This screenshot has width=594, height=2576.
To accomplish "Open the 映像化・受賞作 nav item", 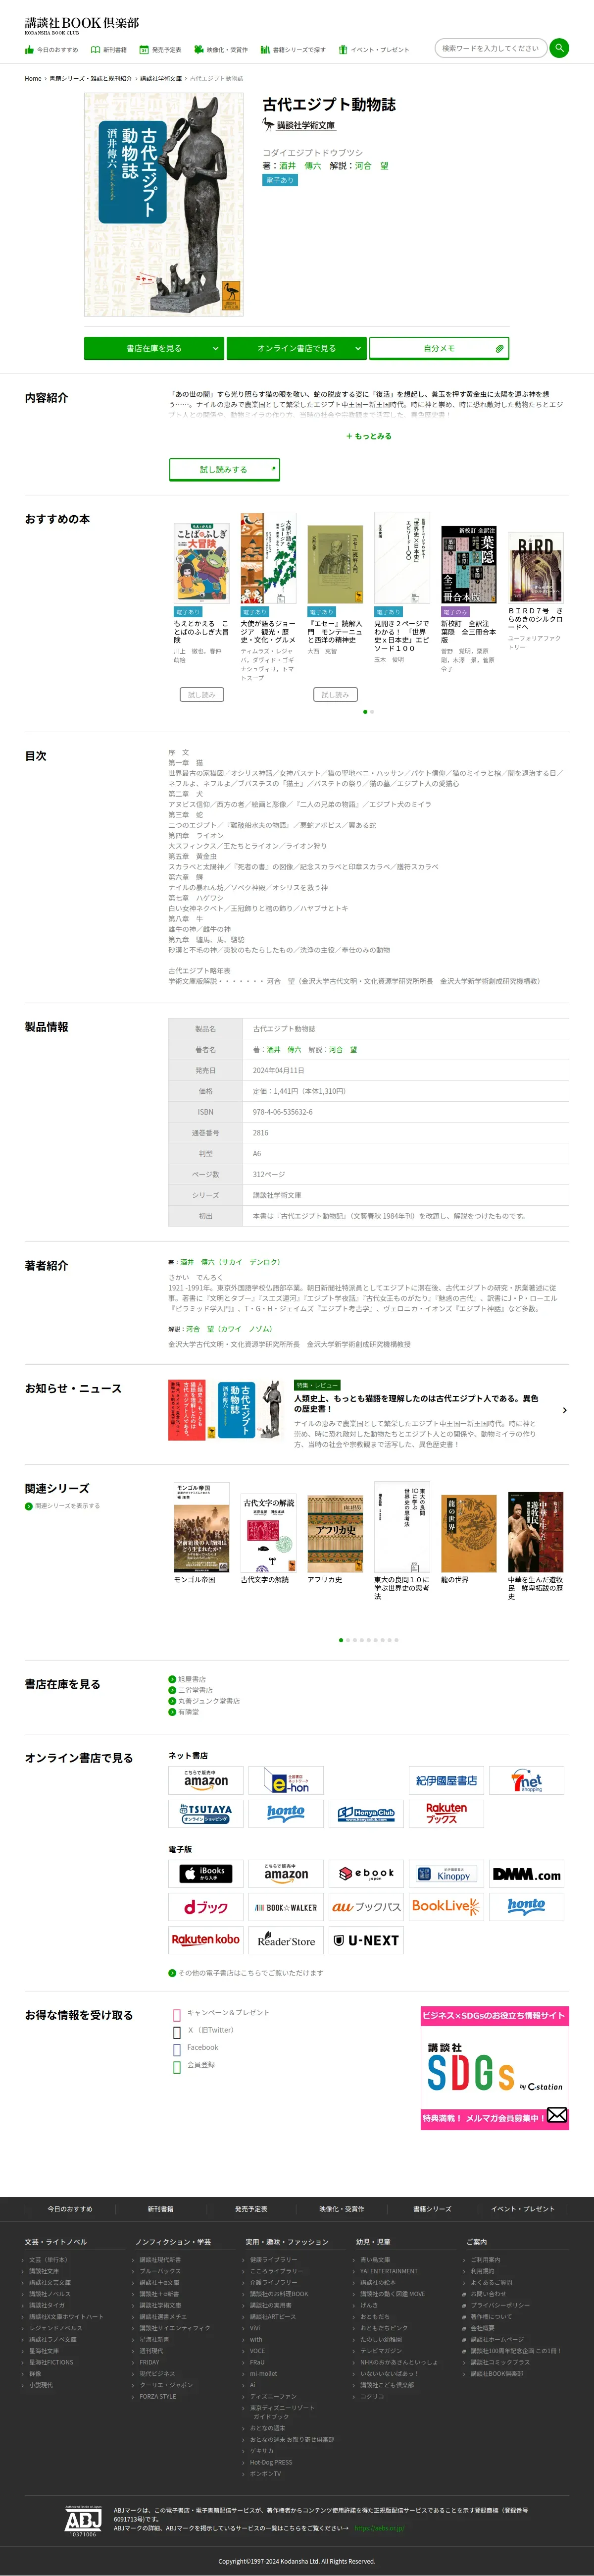I will [x=221, y=49].
